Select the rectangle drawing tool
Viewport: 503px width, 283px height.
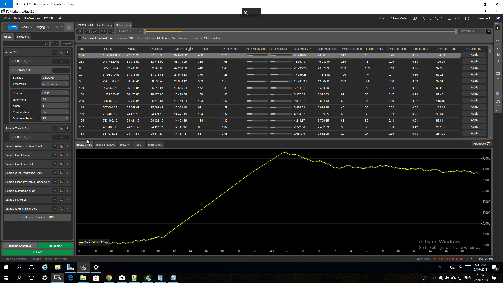coord(498,74)
